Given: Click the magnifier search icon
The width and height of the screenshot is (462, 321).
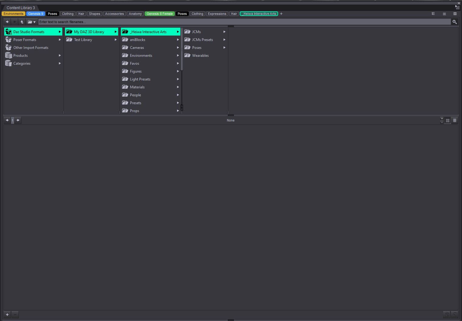Looking at the screenshot, I should pyautogui.click(x=454, y=22).
